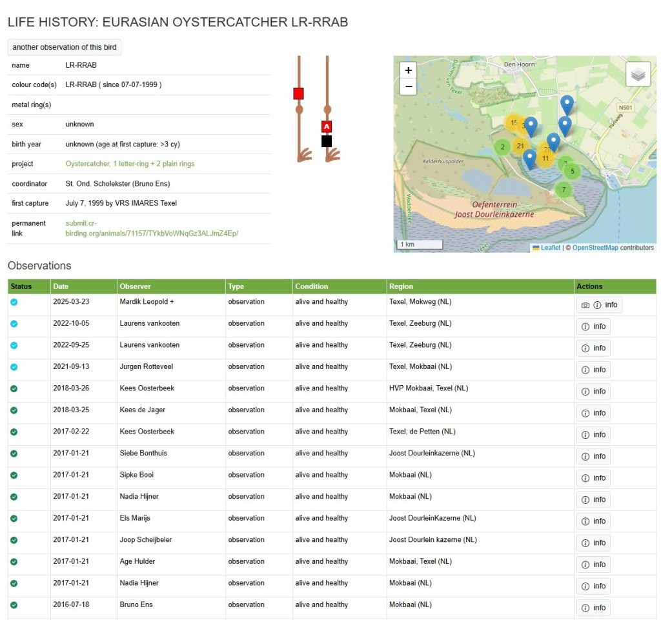
Task: Open the OpenStreetMap contributors link
Action: click(595, 248)
